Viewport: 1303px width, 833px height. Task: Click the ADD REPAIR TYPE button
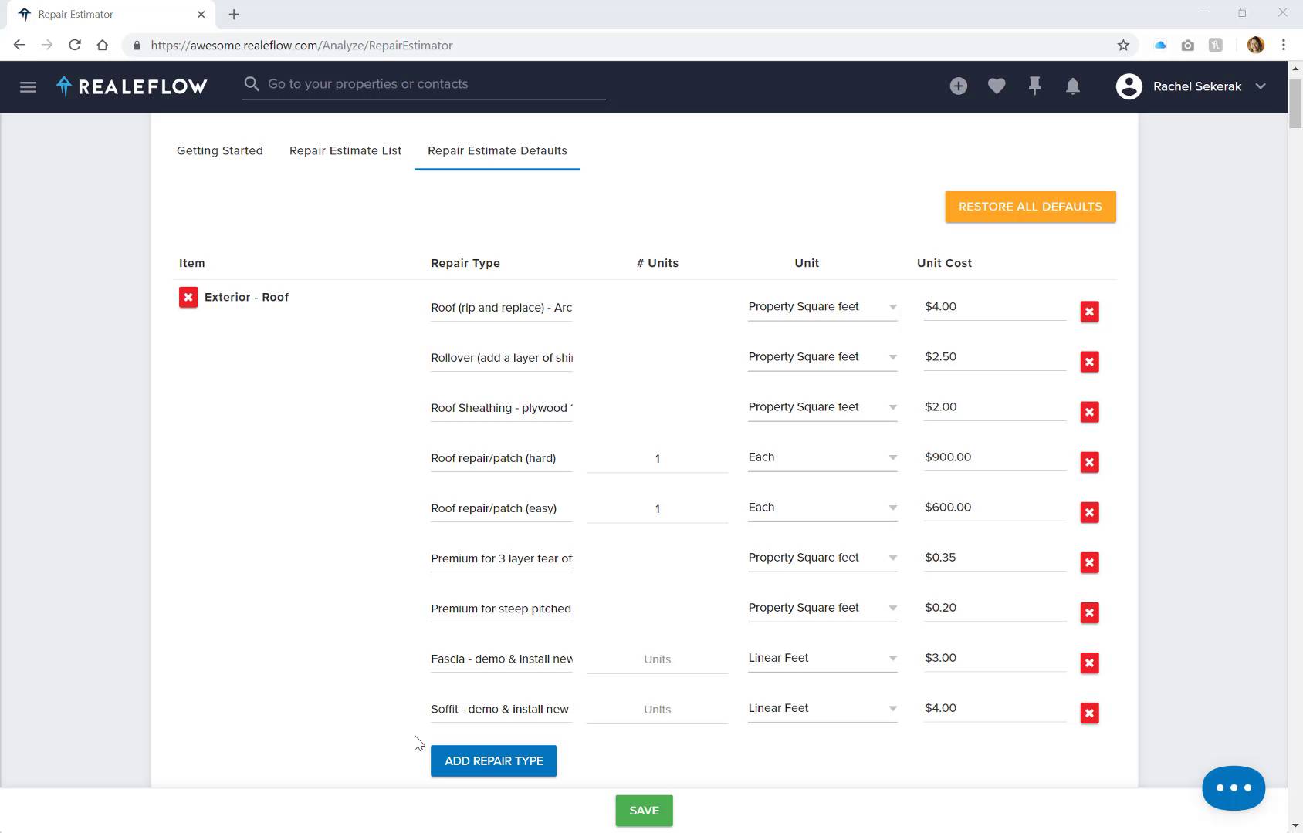coord(493,760)
